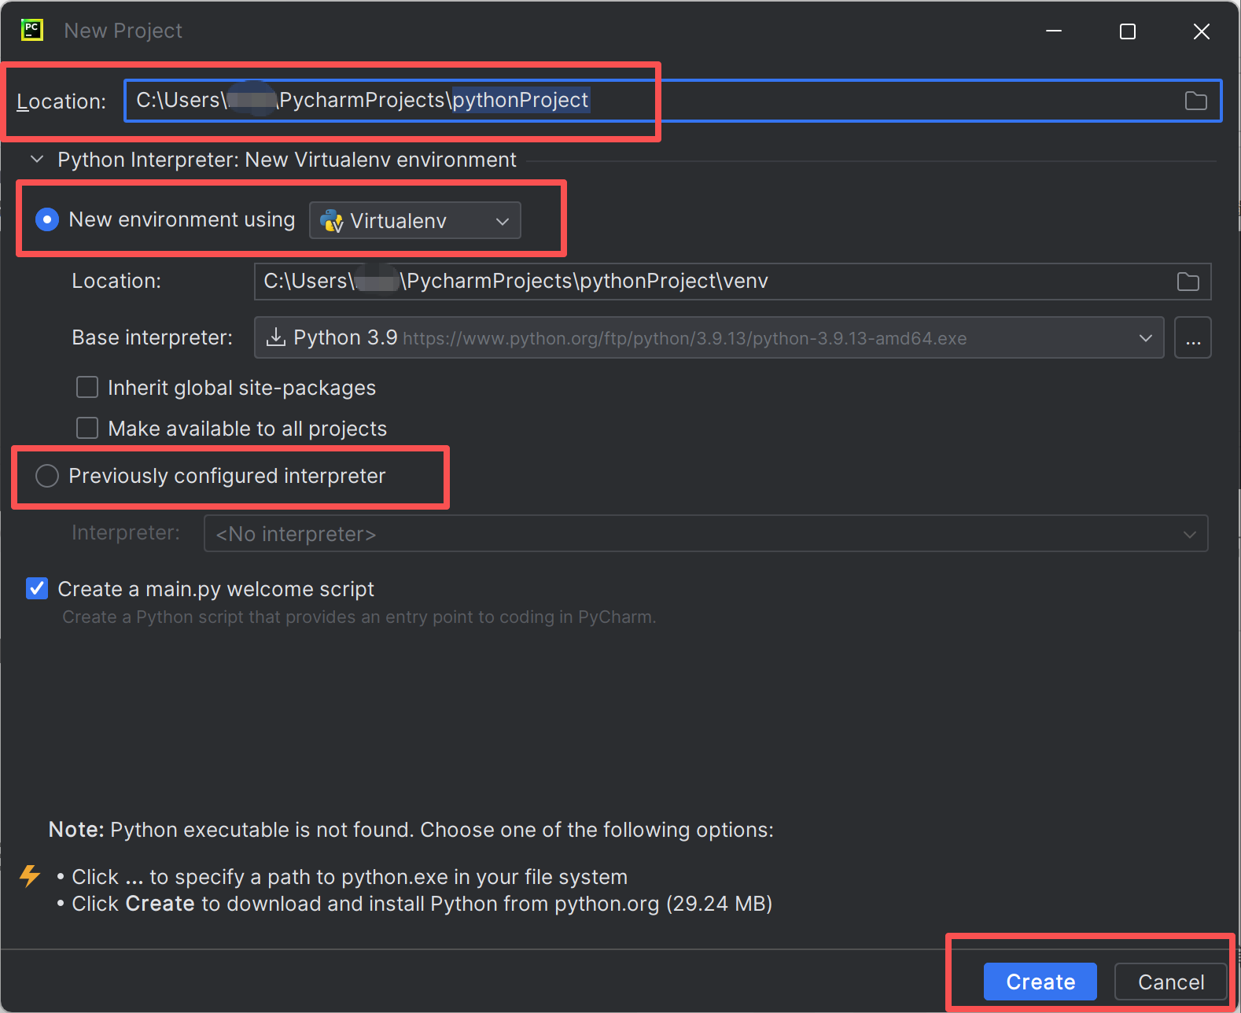Click the 'specify a path to python.exe' bullet
The width and height of the screenshot is (1241, 1013).
pos(349,877)
